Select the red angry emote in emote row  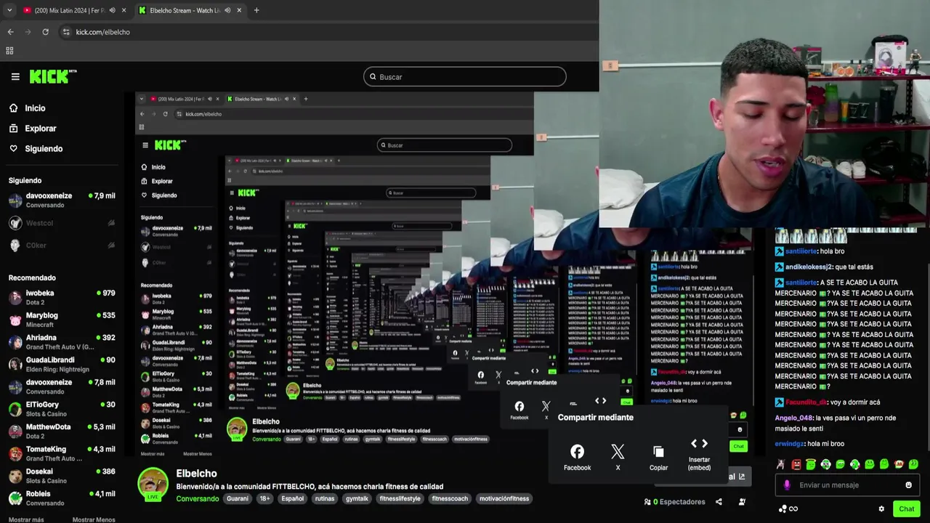[796, 464]
